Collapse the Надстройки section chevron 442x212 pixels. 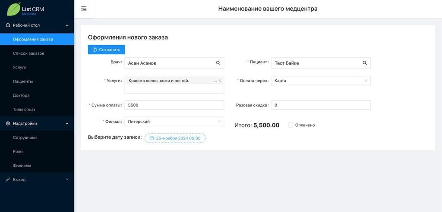pos(67,124)
